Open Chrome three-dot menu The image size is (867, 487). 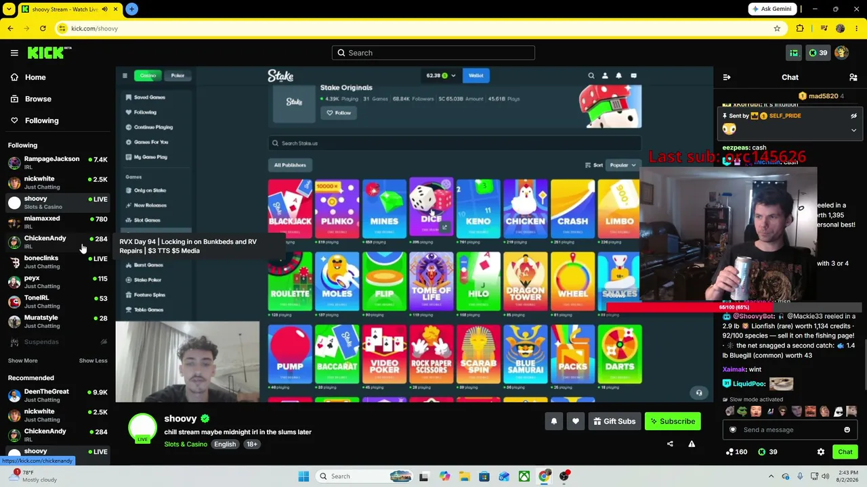(857, 28)
